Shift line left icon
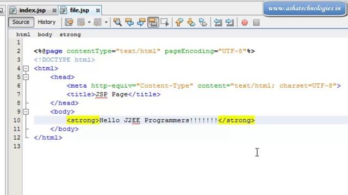This screenshot has height=195, width=348. pyautogui.click(x=217, y=22)
